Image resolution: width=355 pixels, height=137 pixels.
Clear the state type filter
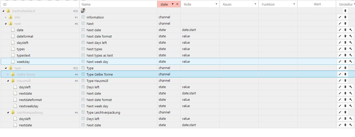click(x=177, y=4)
